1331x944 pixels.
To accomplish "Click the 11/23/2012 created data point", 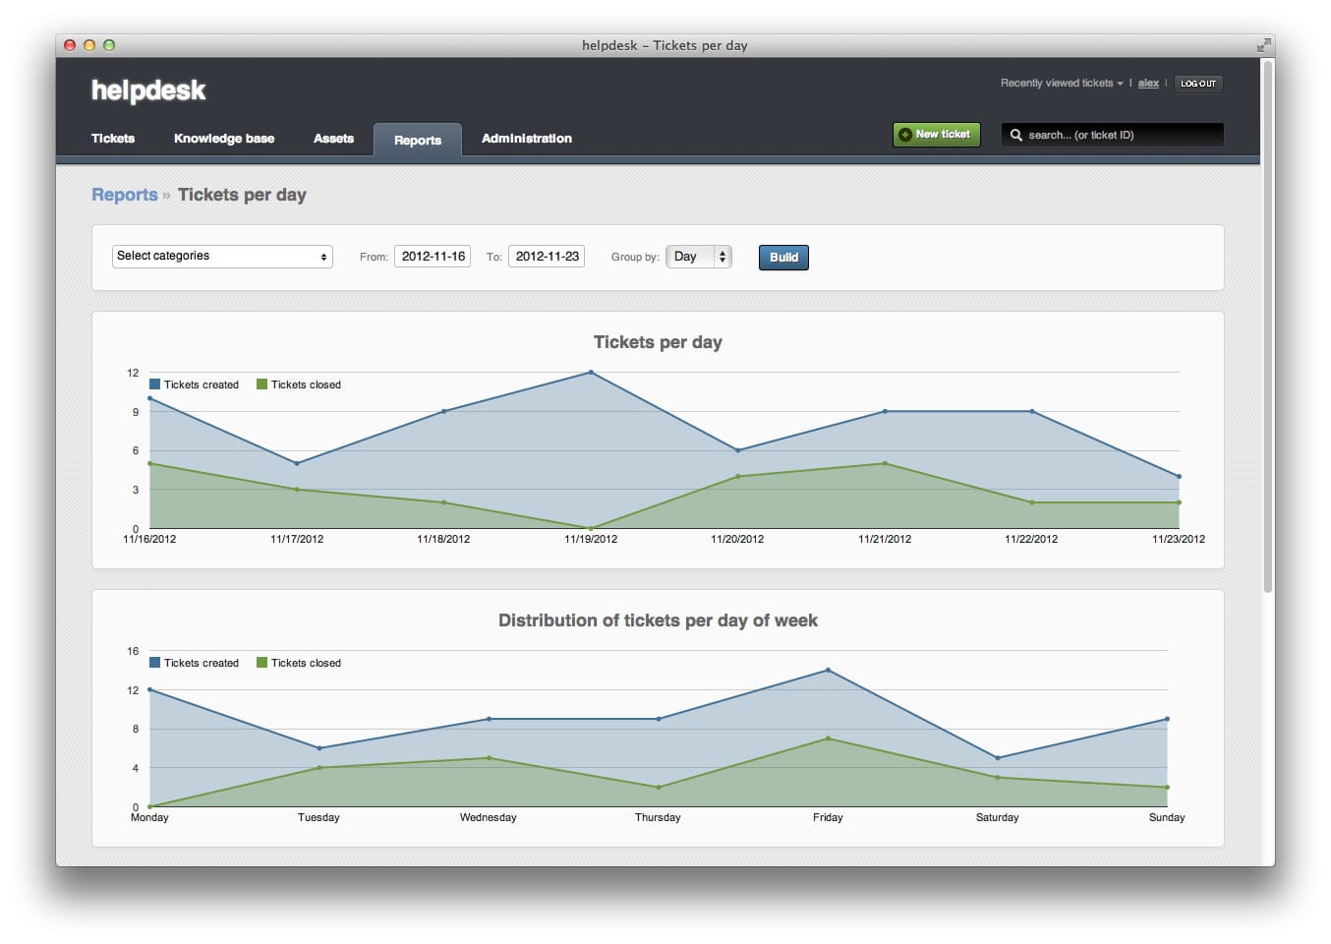I will click(x=1179, y=476).
